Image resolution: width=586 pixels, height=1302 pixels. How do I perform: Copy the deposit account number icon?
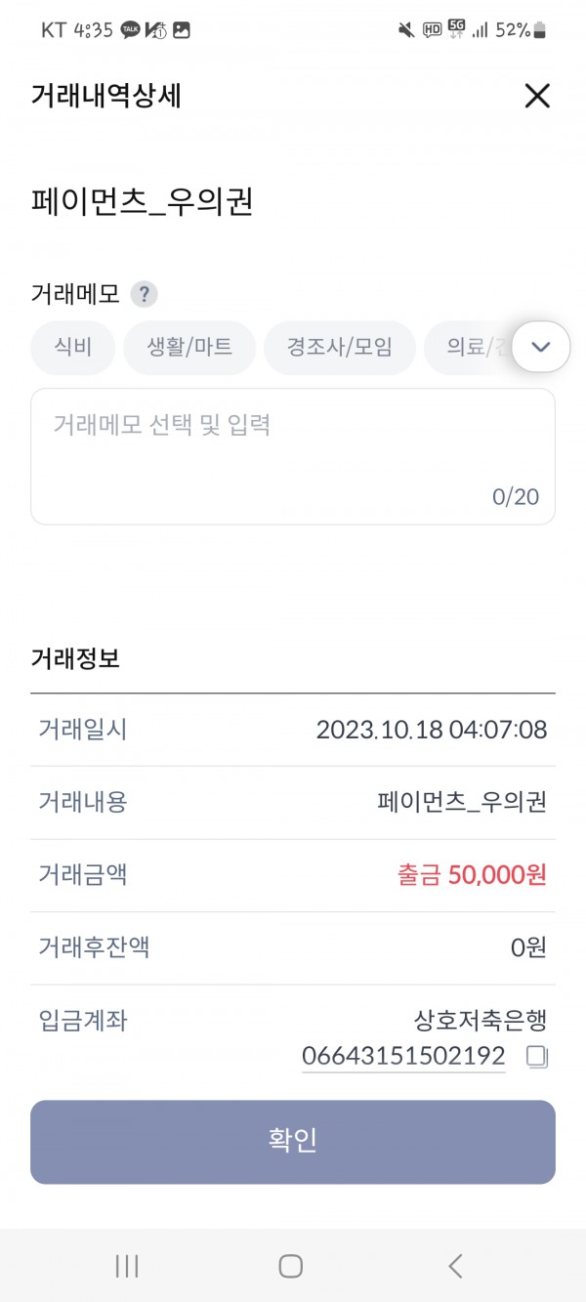[536, 1056]
